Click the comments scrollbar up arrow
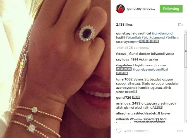Screen dimensions: 187x138 pyautogui.click(x=186, y=32)
